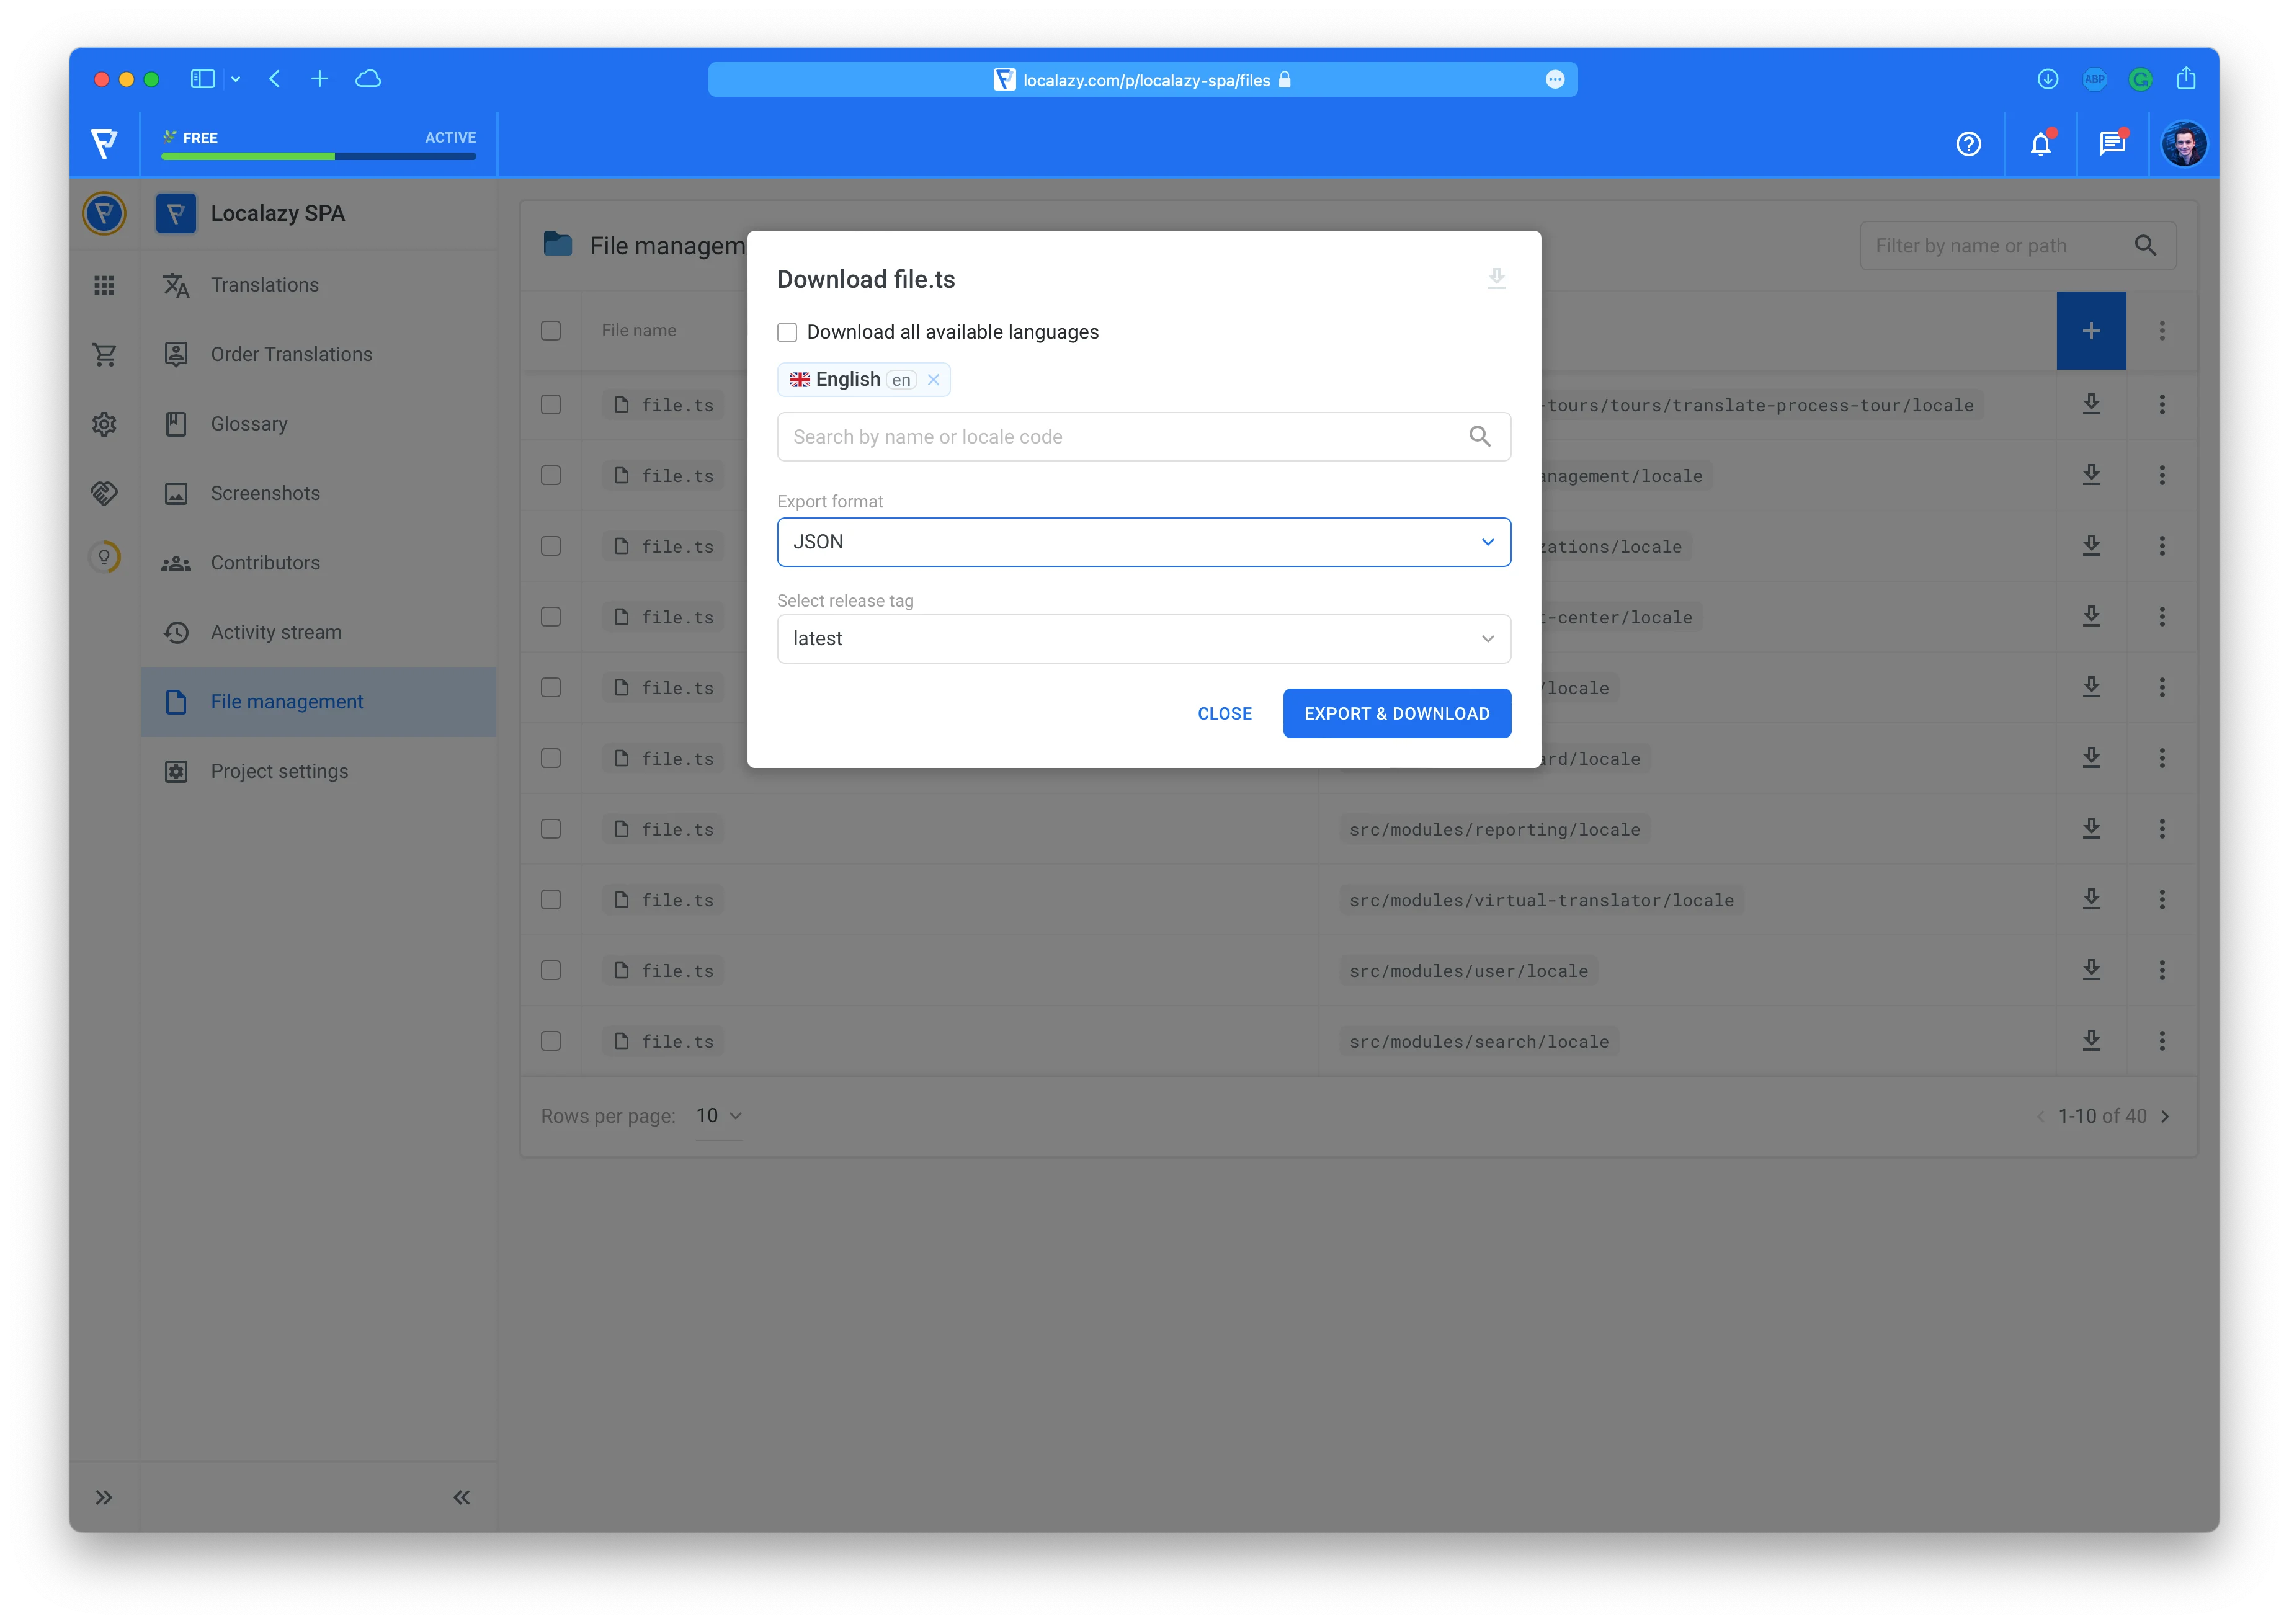Collapse the sidebar with double chevron

(461, 1497)
